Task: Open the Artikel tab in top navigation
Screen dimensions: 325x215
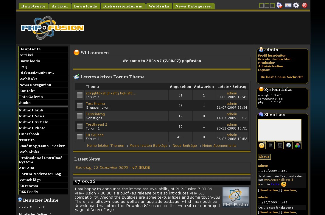Action: click(x=60, y=6)
